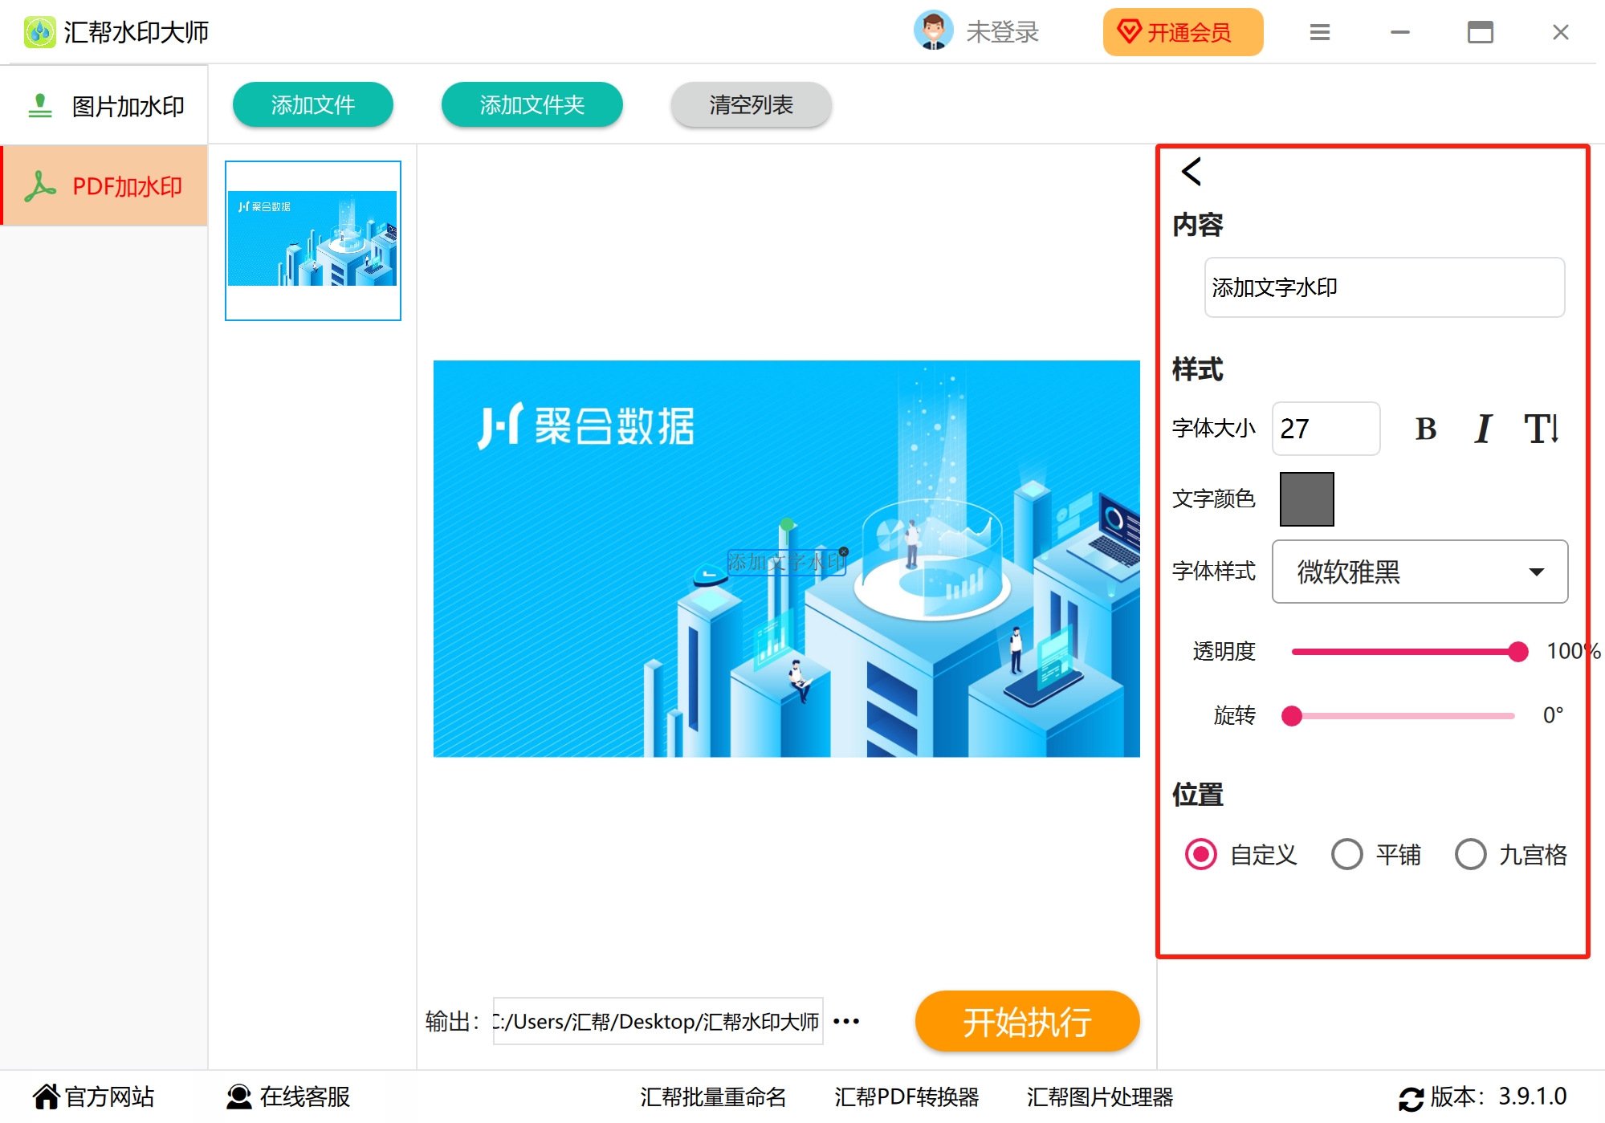Click the 旋转 rotation slider handle
The width and height of the screenshot is (1605, 1123).
coord(1291,716)
